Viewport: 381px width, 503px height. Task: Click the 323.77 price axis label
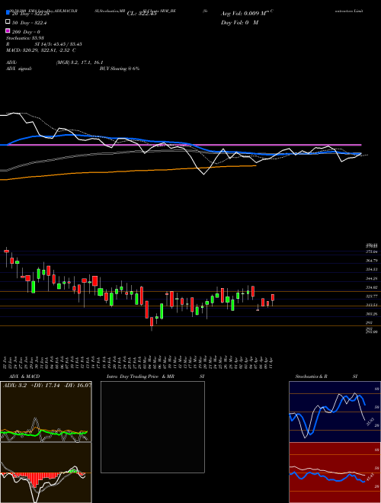[373, 296]
